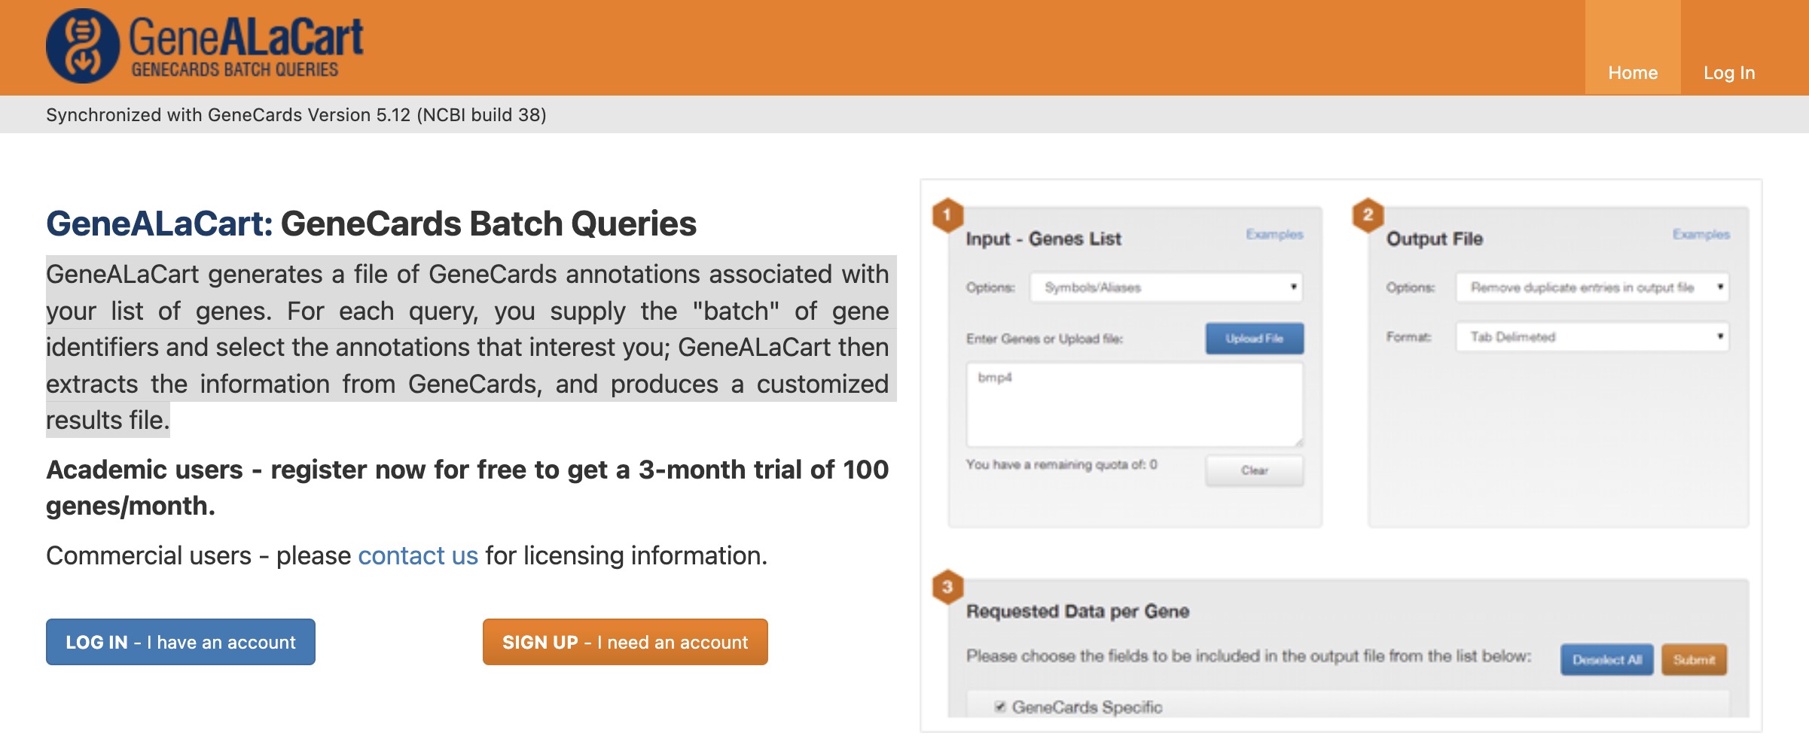
Task: Open the Symbols/Aliases options dropdown
Action: coord(1166,287)
